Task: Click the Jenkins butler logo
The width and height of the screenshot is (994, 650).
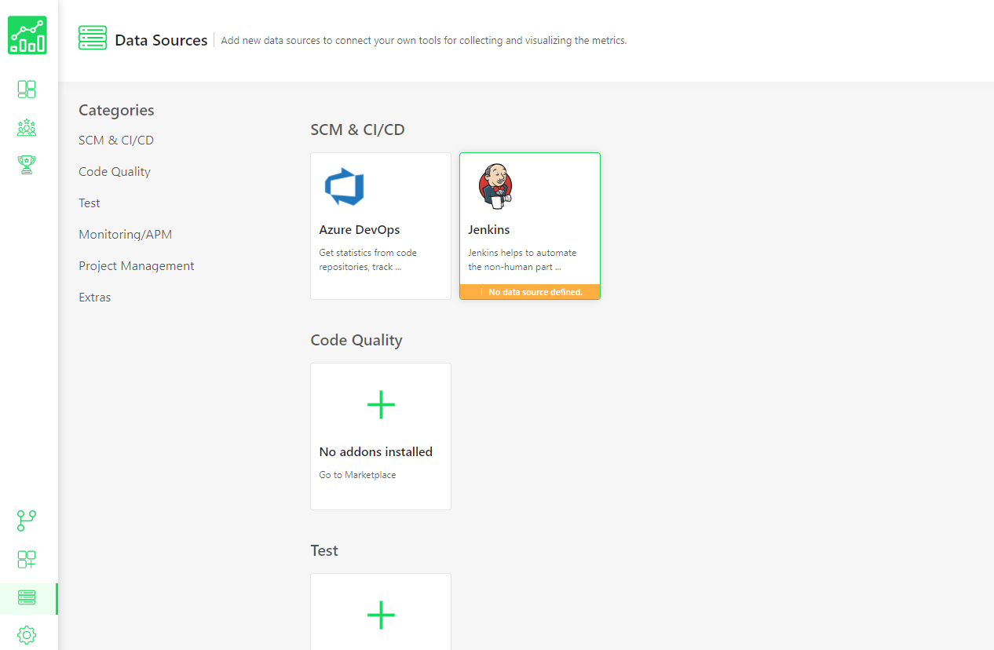Action: pos(495,186)
